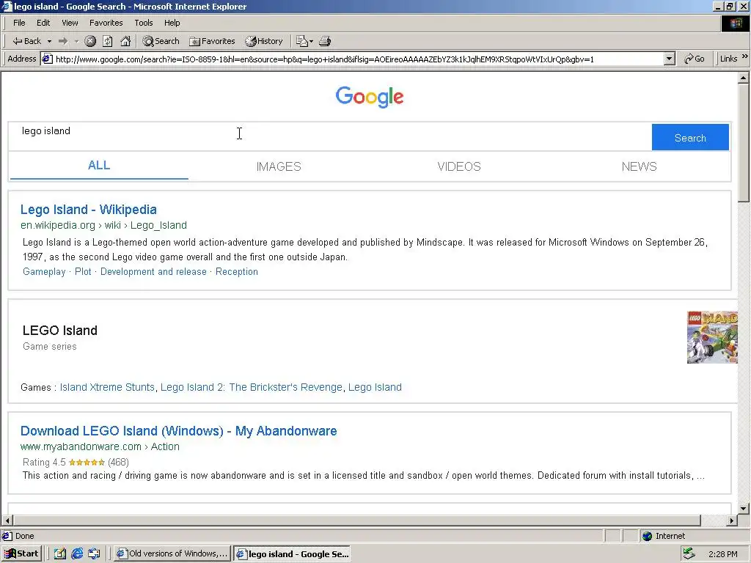Switch to the NEWS tab
Image resolution: width=751 pixels, height=563 pixels.
point(639,166)
